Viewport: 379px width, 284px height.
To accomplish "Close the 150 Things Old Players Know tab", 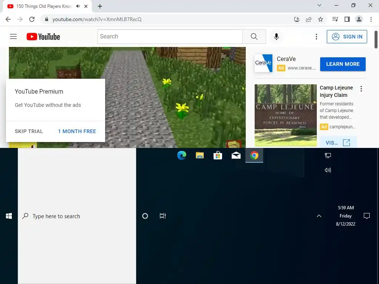I will [x=86, y=6].
